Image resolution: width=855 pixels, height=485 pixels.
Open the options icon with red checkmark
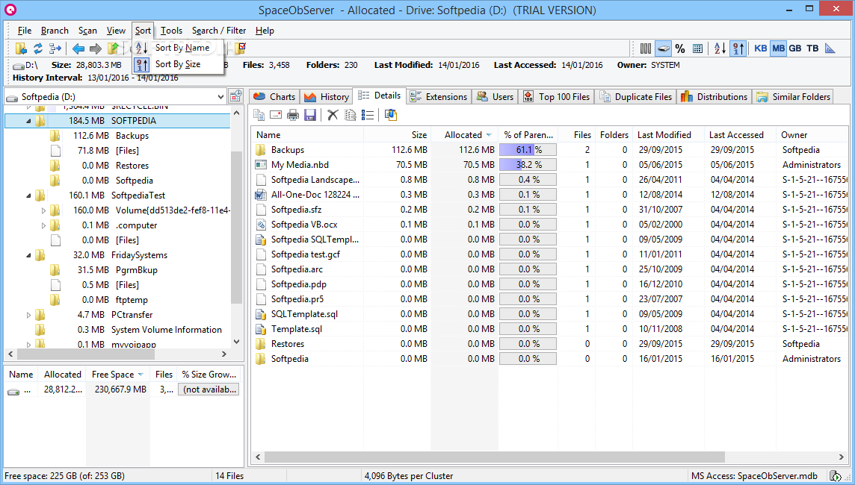[241, 48]
